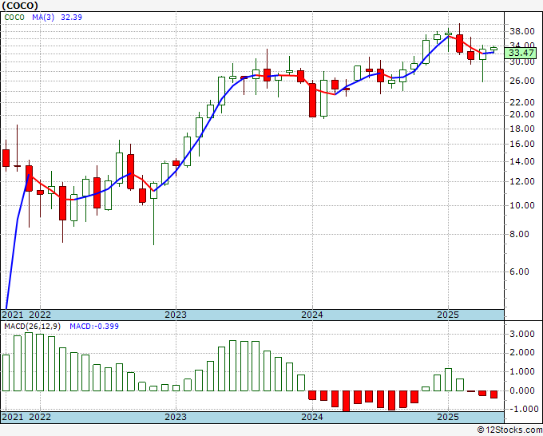The image size is (543, 436).
Task: Click the 10.00 price axis label
Action: 521,205
